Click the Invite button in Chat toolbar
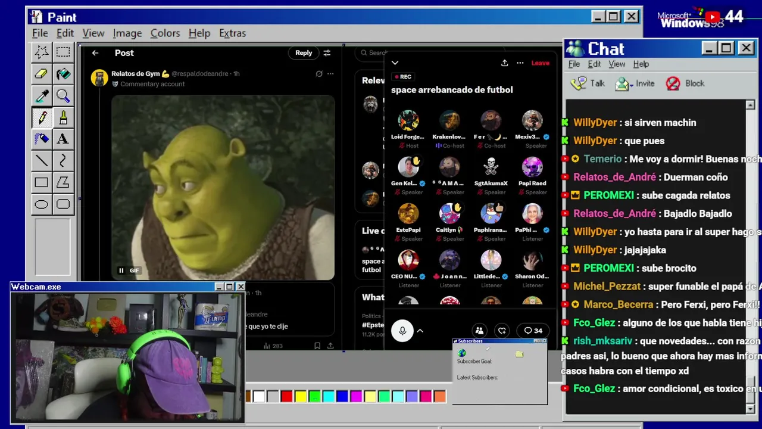Viewport: 762px width, 429px height. tap(635, 83)
